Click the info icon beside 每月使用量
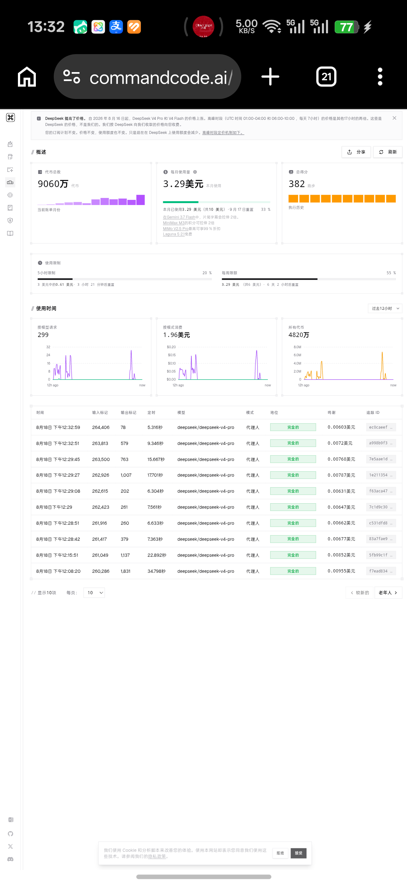The height and width of the screenshot is (888, 407). (x=195, y=172)
